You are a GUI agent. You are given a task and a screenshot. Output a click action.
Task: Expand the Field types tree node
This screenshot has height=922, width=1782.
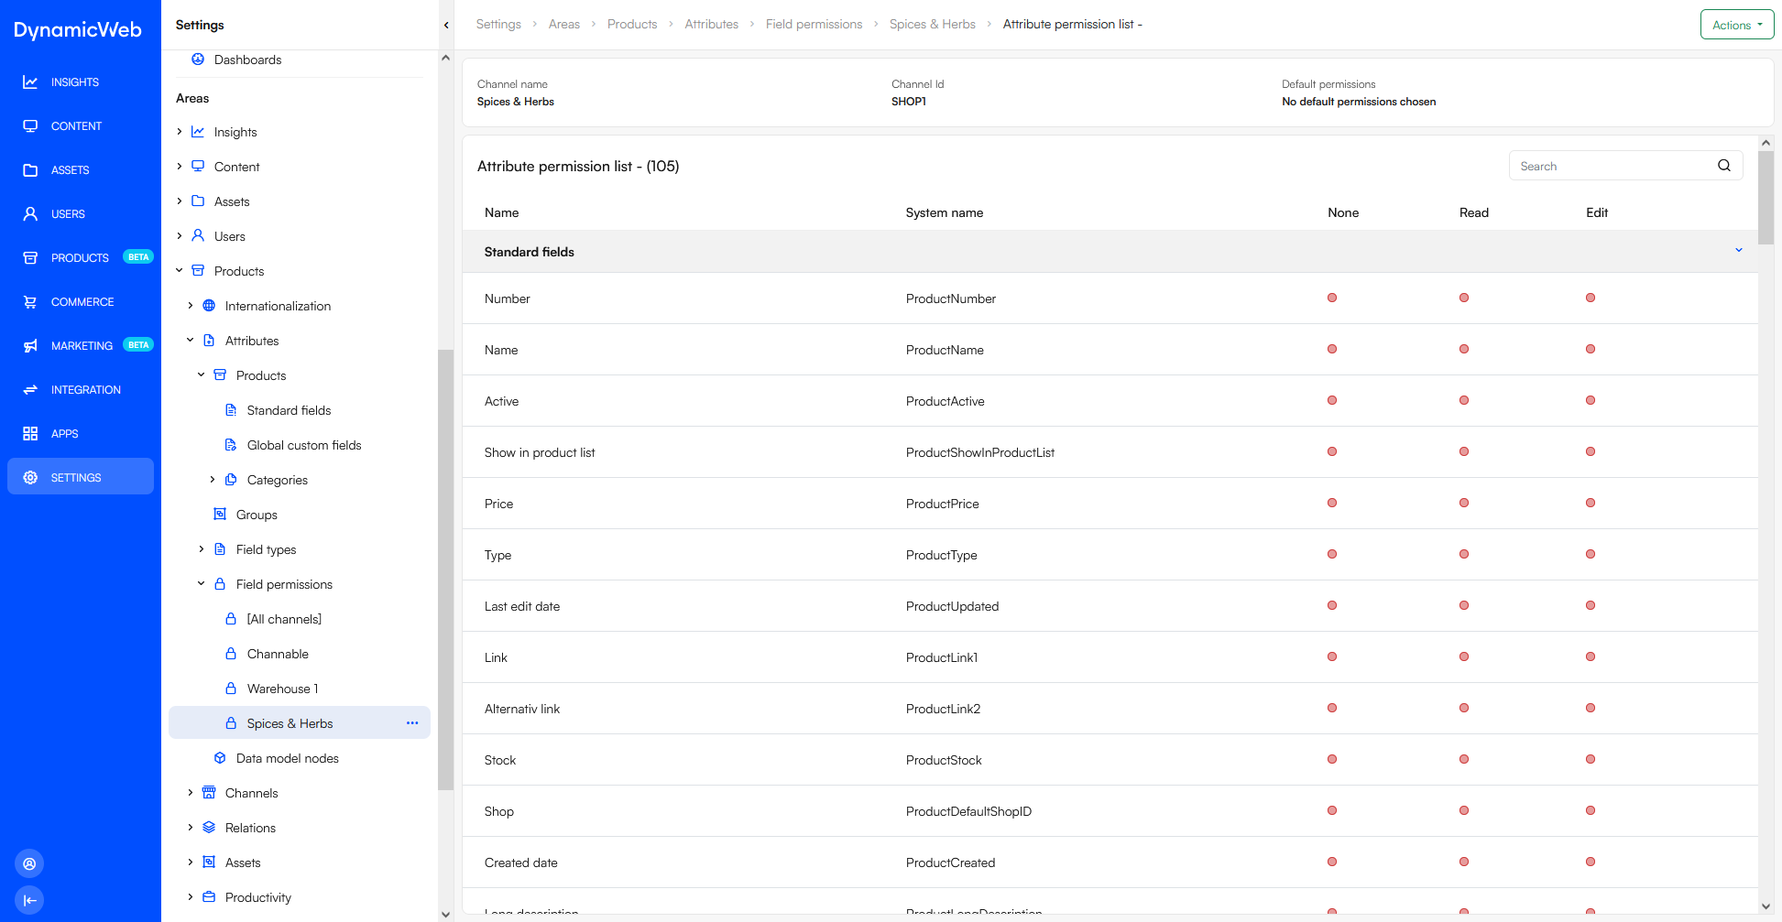tap(202, 549)
